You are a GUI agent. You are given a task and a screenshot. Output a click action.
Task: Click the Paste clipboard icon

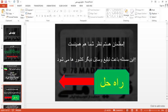(x=3, y=11)
